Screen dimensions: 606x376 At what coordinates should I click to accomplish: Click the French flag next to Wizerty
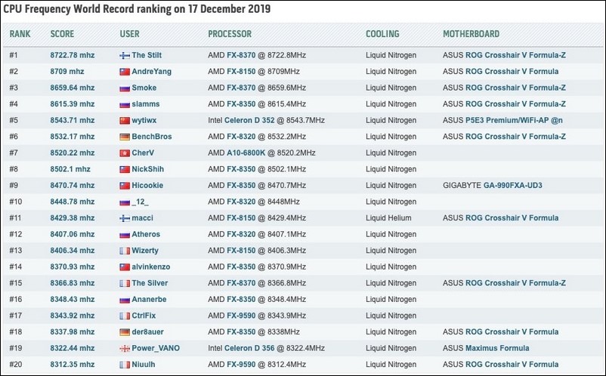pos(125,250)
